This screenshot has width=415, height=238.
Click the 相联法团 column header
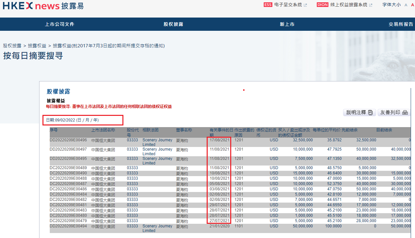coord(151,130)
